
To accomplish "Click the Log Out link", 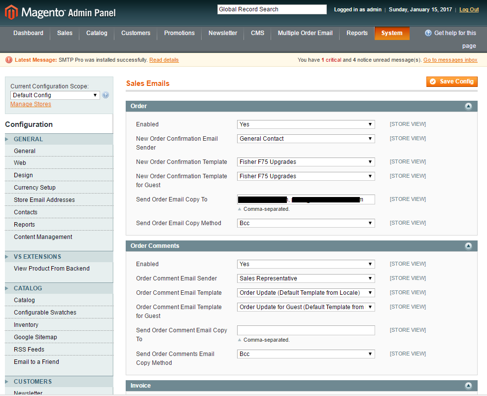I will click(469, 9).
